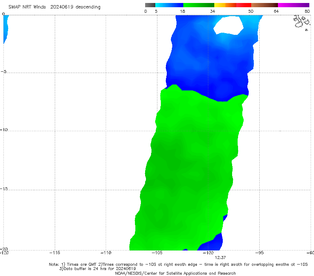314x276 pixels.
Task: Click the '12:37' swath time label
Action: point(220,258)
